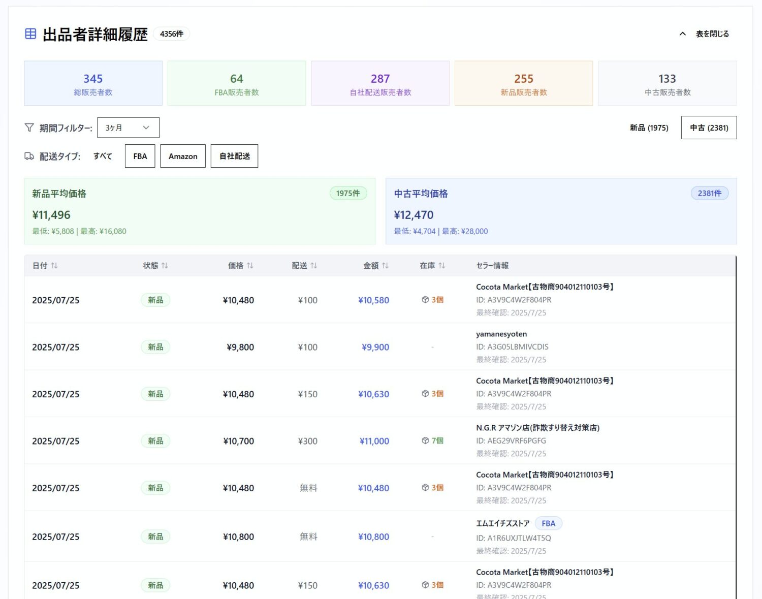Sort by 価格 column arrows

click(x=250, y=266)
